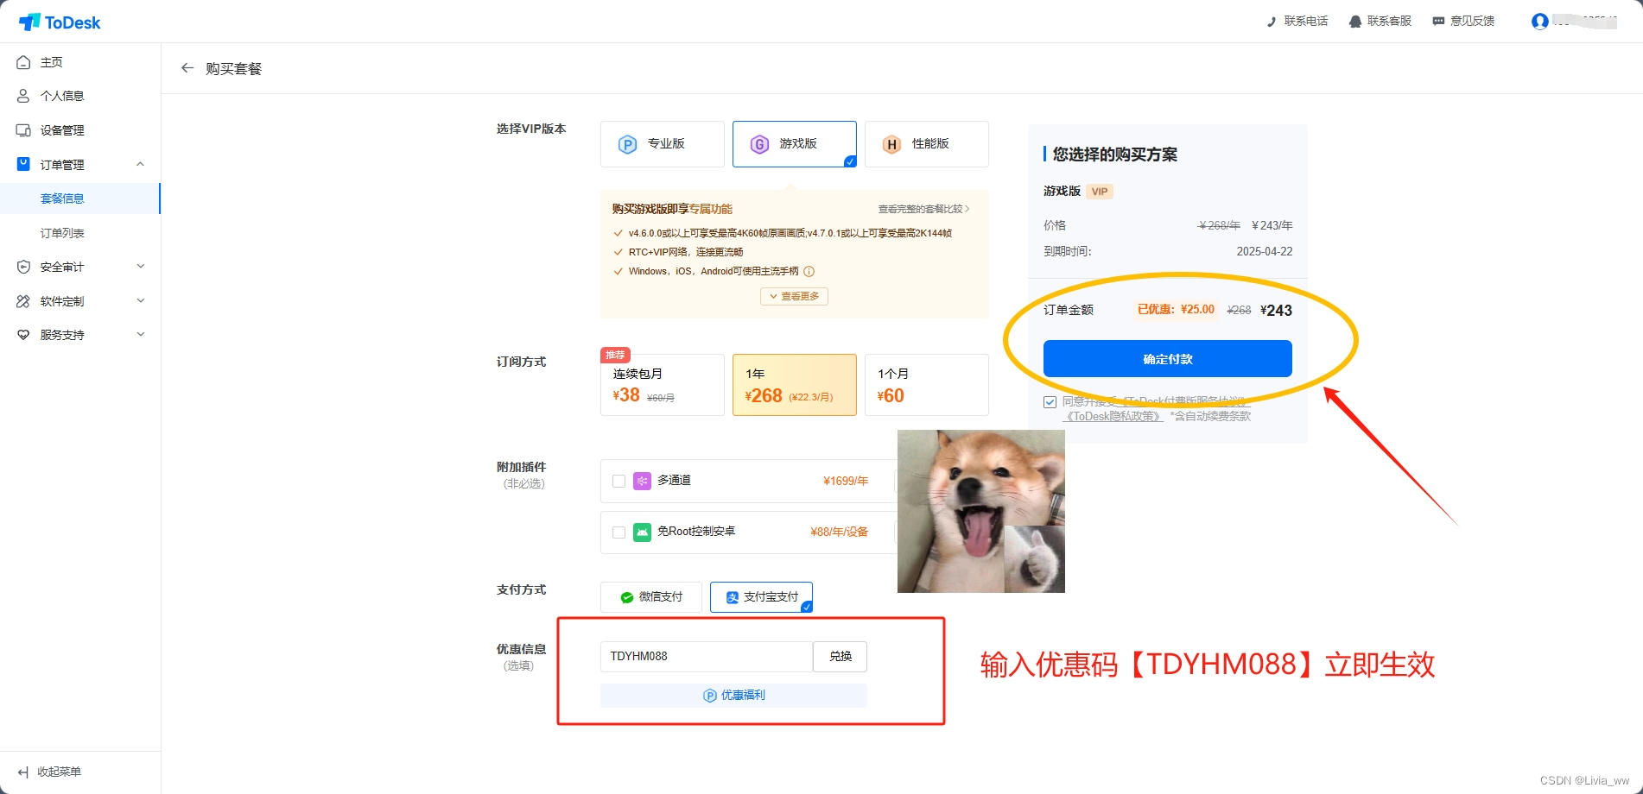Open 查看完整的套餐比较 arrow link
Screen dimensions: 1643x794
923,209
